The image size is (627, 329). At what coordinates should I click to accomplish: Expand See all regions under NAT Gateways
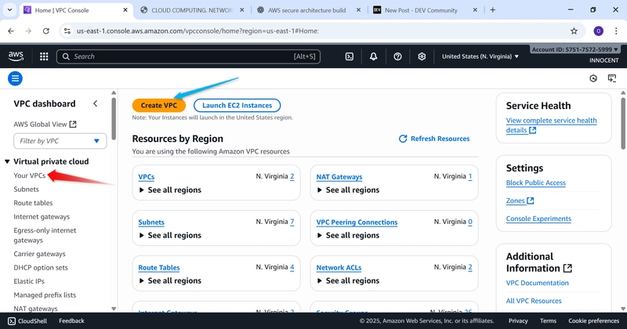[x=347, y=190]
